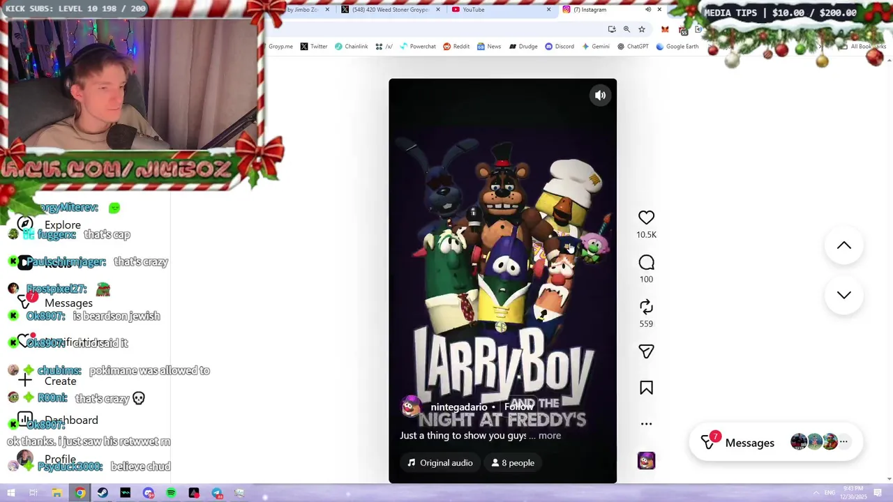Image resolution: width=893 pixels, height=502 pixels.
Task: Open the Twitter bookmark
Action: pyautogui.click(x=314, y=47)
